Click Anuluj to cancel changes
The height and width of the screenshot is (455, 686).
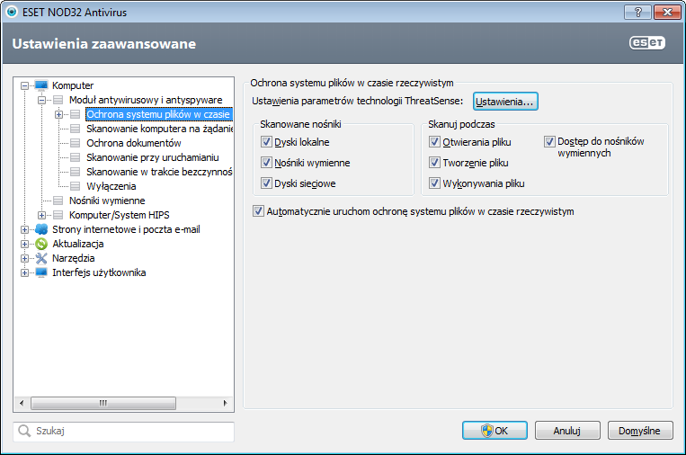[567, 431]
